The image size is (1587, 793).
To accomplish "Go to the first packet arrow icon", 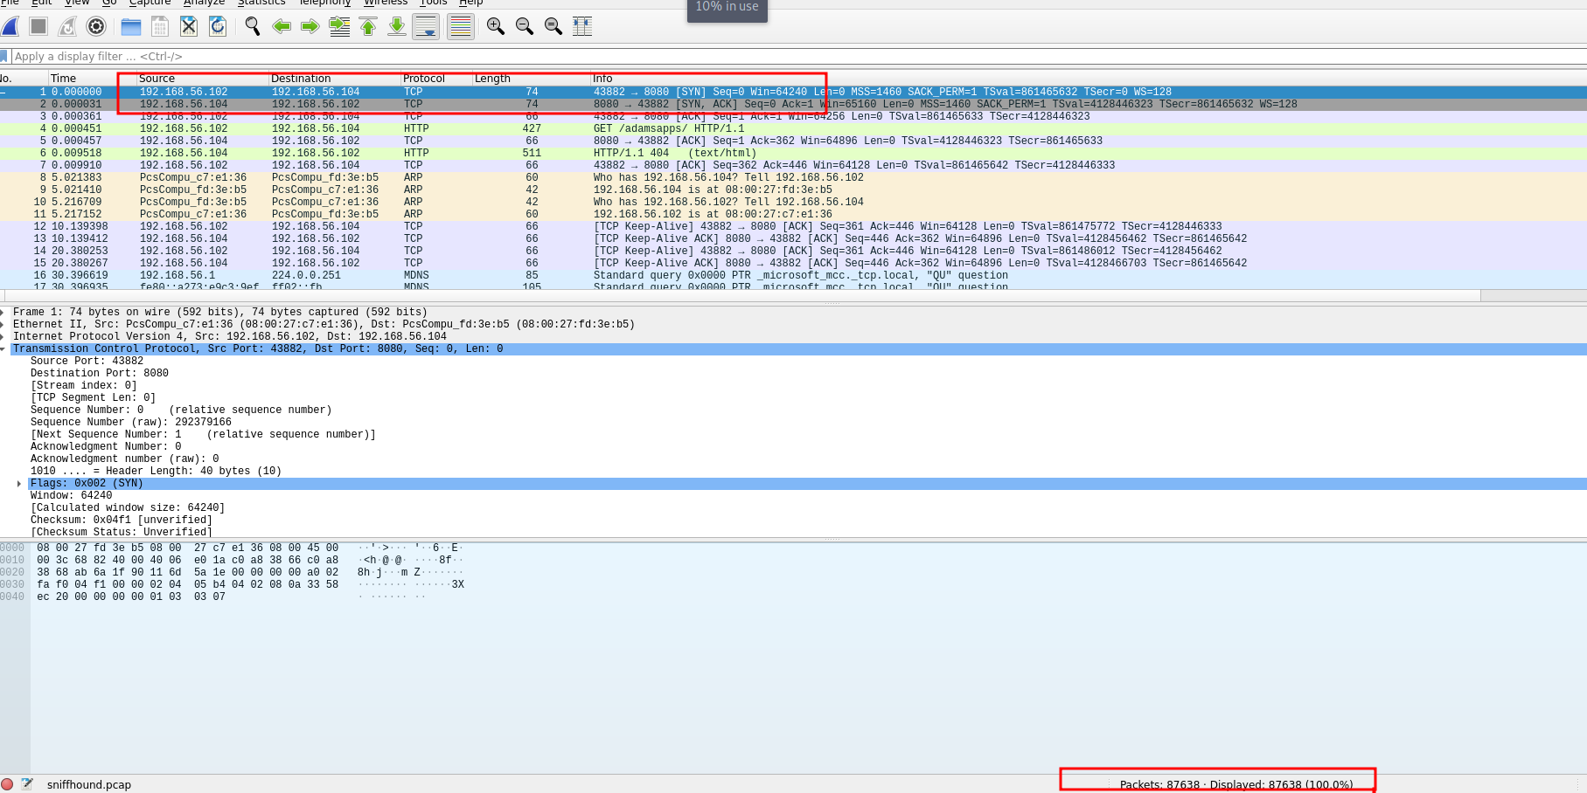I will pyautogui.click(x=368, y=26).
